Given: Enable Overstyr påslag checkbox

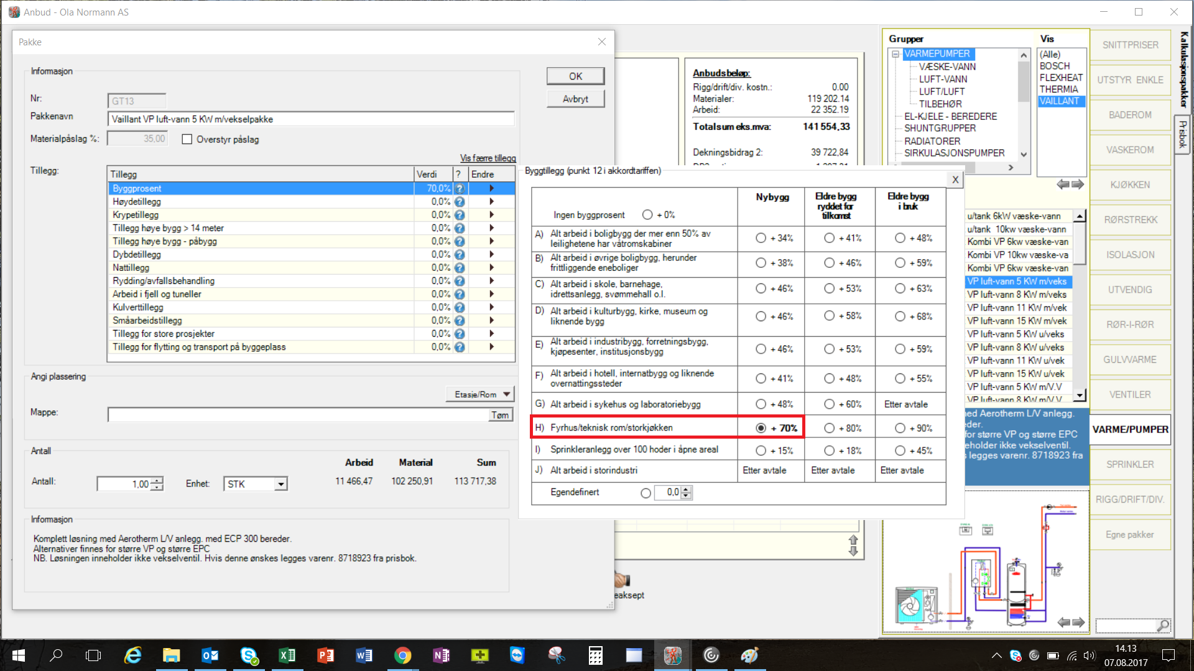Looking at the screenshot, I should pos(187,139).
